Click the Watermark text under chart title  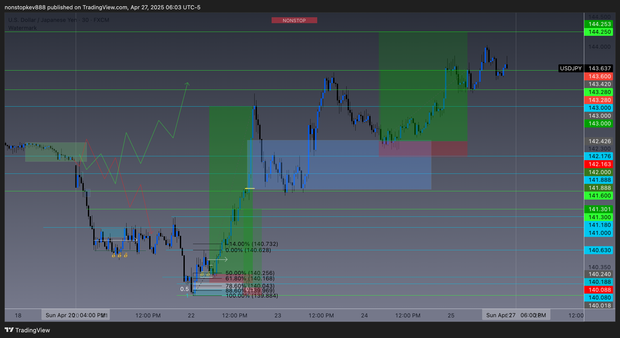(22, 28)
